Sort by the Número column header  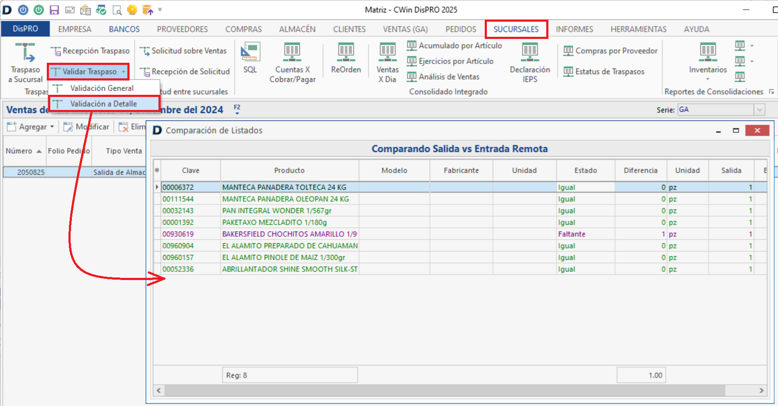point(24,151)
